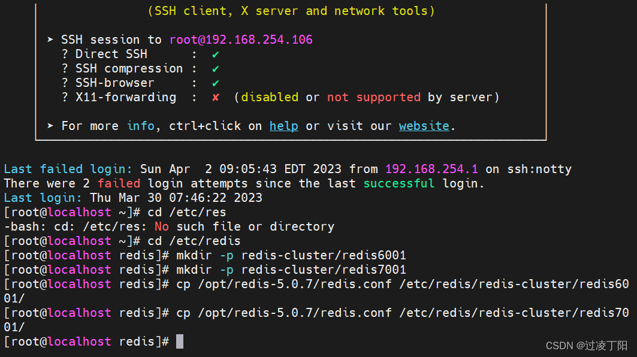This screenshot has height=357, width=637.
Task: Click the word 'disabled' in X11 line
Action: tap(269, 98)
